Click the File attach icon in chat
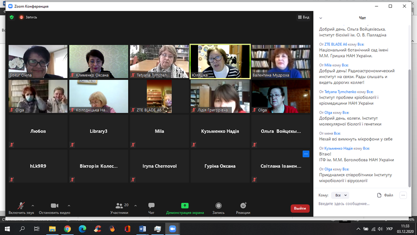 [x=379, y=195]
